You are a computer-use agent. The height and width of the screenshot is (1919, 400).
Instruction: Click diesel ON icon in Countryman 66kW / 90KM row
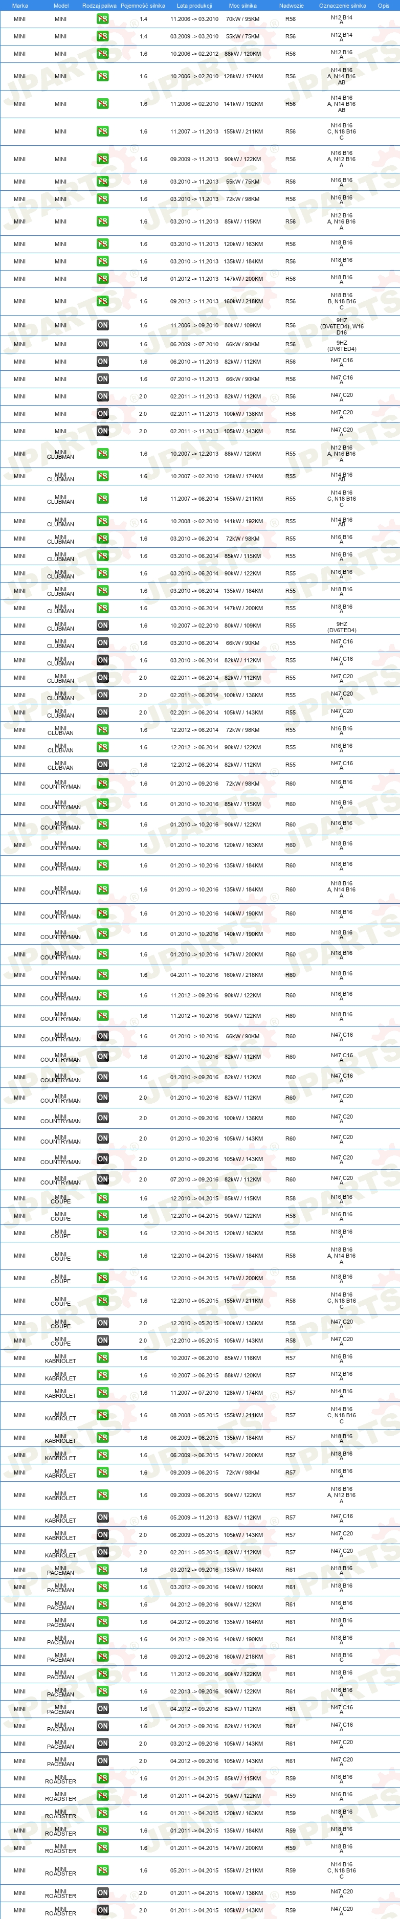(103, 1036)
